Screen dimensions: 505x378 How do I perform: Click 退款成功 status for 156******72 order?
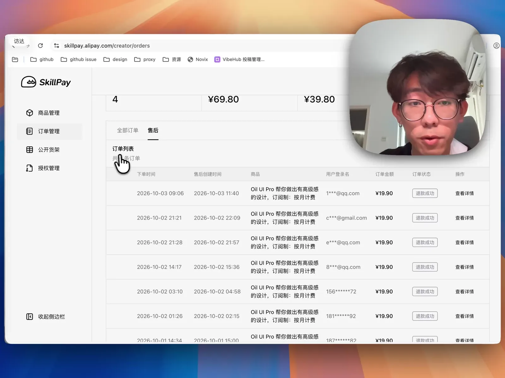tap(425, 292)
